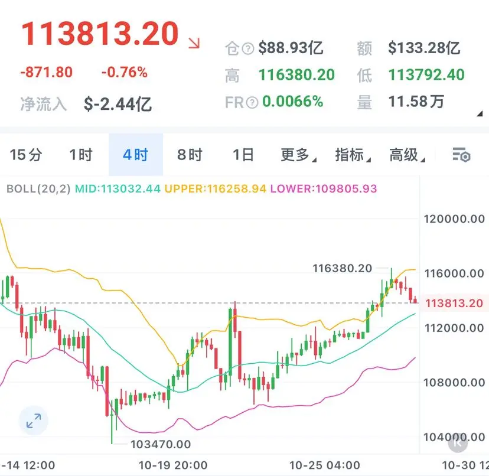Tap the 120000.00 price axis label
This screenshot has width=489, height=476.
coord(454,219)
